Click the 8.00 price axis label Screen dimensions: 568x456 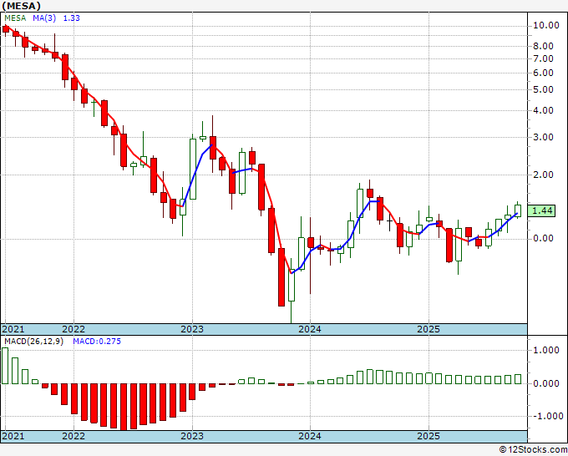[543, 47]
